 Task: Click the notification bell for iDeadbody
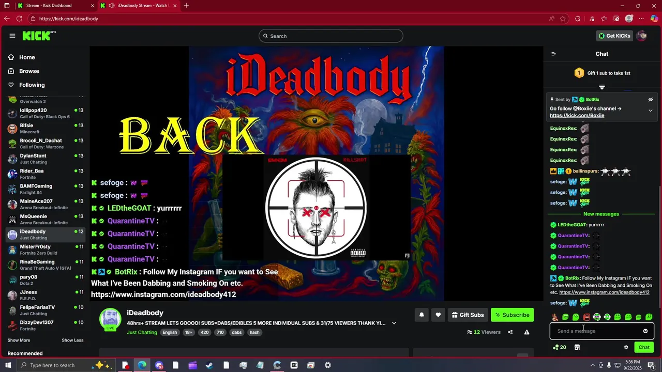coord(422,315)
